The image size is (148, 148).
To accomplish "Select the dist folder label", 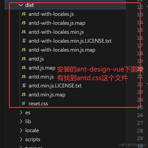I will pos(30,5).
